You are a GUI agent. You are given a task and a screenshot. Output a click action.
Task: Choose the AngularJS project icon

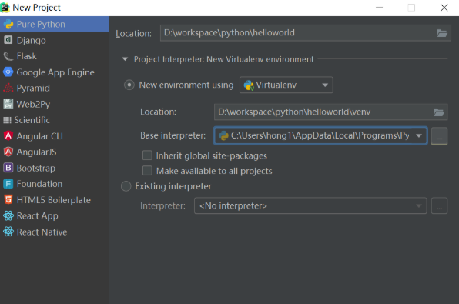click(8, 152)
